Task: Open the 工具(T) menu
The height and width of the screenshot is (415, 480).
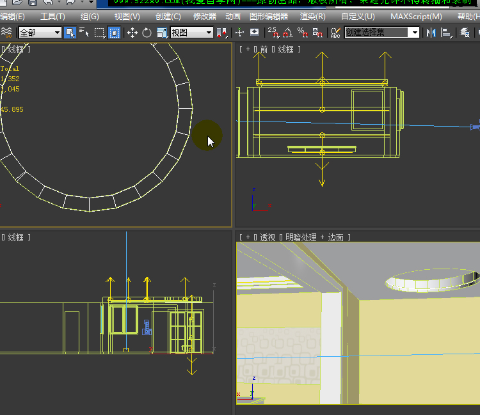Action: [52, 17]
